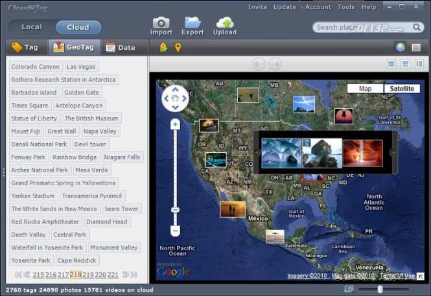
Task: Open the Account menu
Action: (318, 7)
